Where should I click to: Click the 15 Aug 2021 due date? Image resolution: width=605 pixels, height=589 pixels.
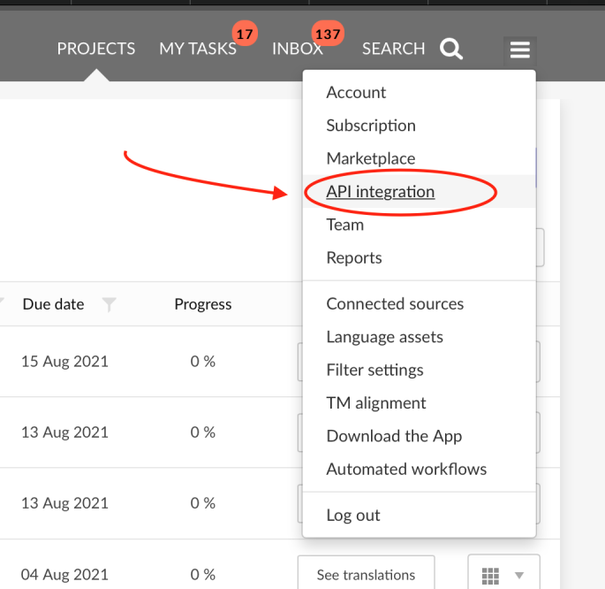tap(64, 362)
